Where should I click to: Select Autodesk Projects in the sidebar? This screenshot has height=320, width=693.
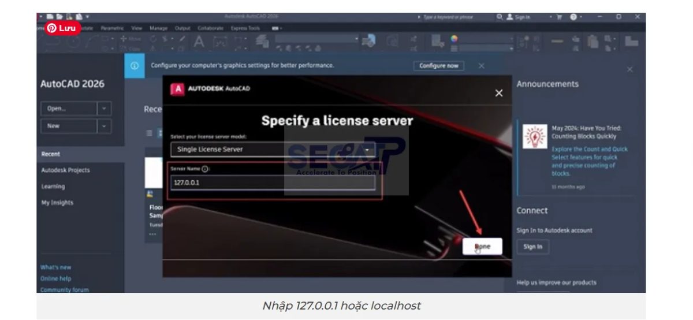pyautogui.click(x=65, y=170)
